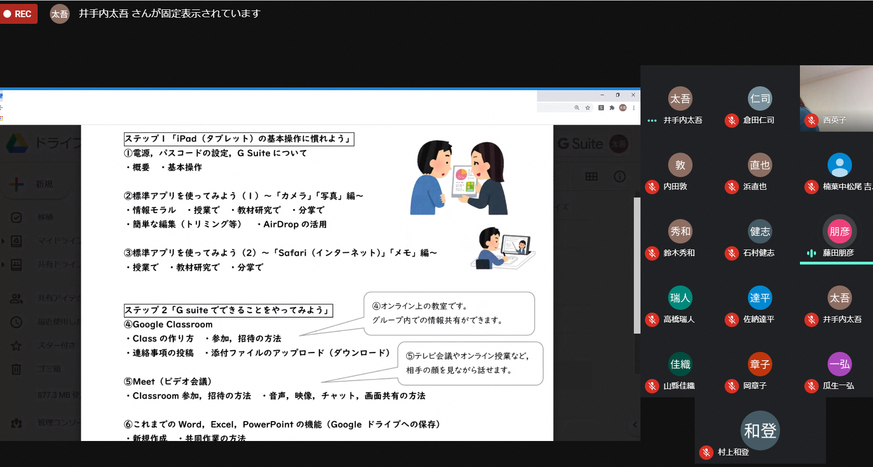The height and width of the screenshot is (467, 873).
Task: Click the Google Drive logo
Action: click(x=17, y=143)
